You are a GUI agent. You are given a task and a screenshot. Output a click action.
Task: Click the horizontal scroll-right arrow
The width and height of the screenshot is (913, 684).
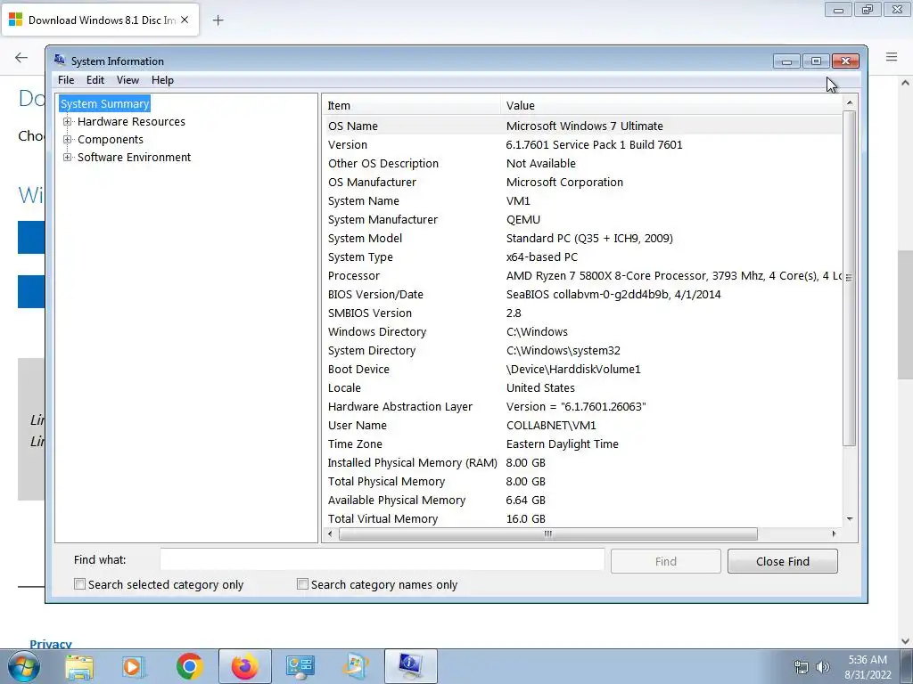pos(835,534)
